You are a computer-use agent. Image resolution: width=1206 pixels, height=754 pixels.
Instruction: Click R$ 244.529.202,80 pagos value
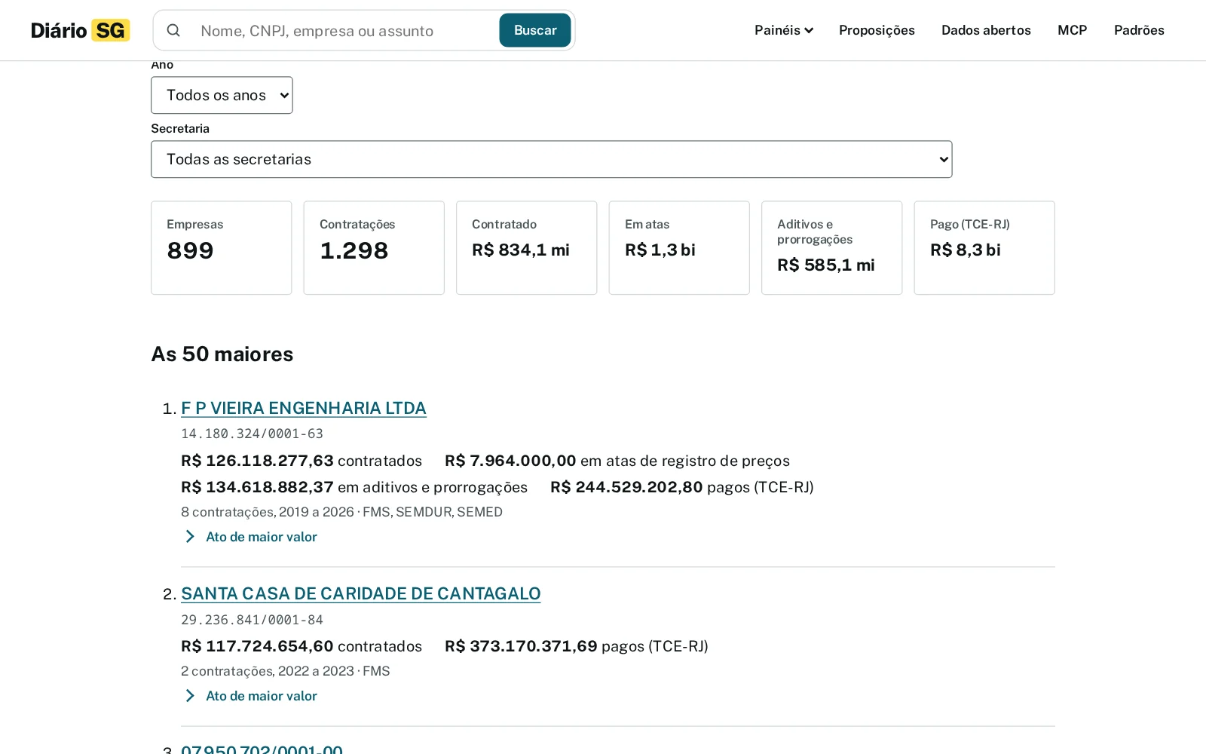tap(682, 487)
